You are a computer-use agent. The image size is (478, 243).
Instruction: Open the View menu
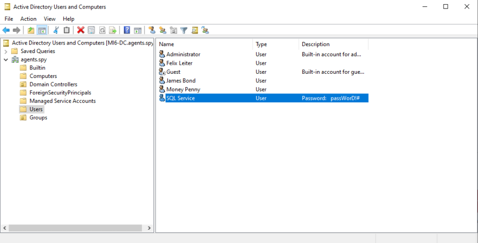pos(50,19)
